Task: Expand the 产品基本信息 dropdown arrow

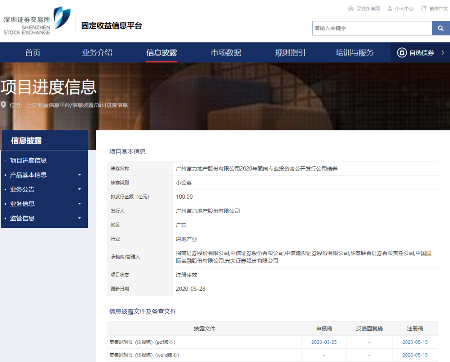Action: point(80,175)
